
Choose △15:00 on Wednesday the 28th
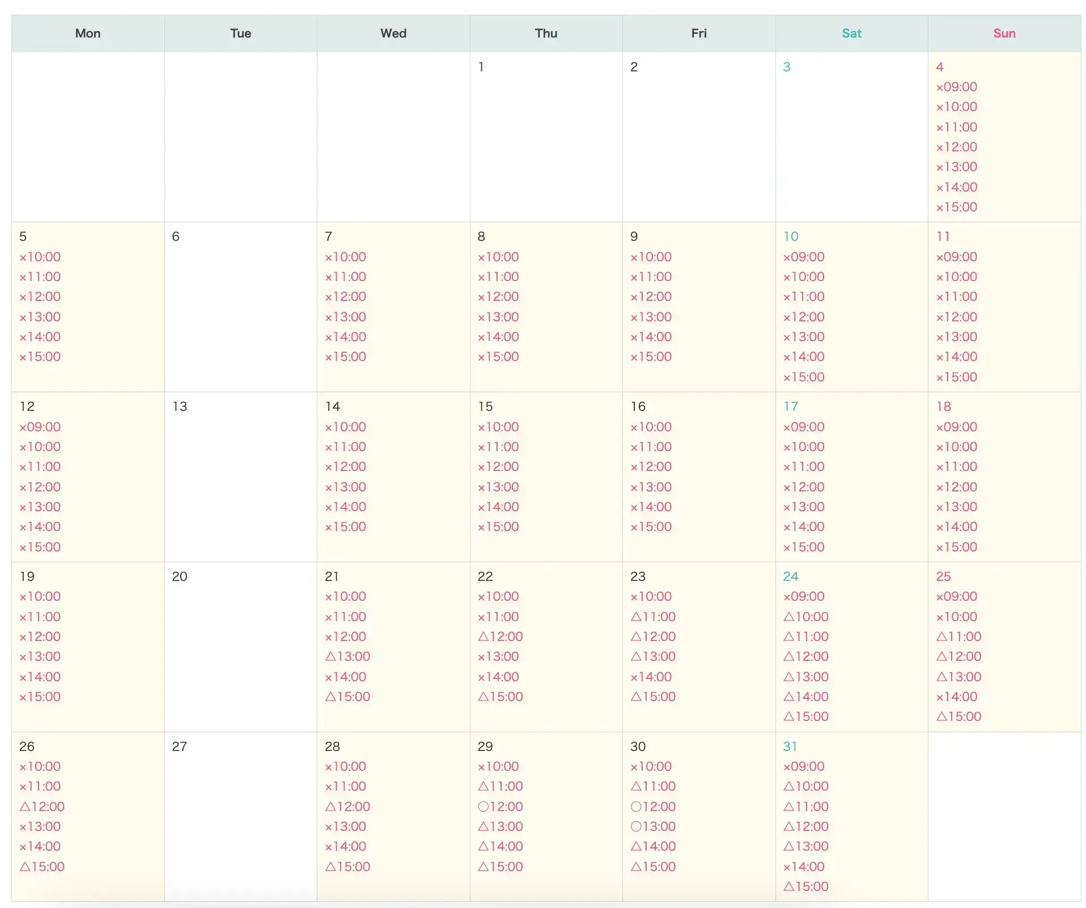point(347,866)
